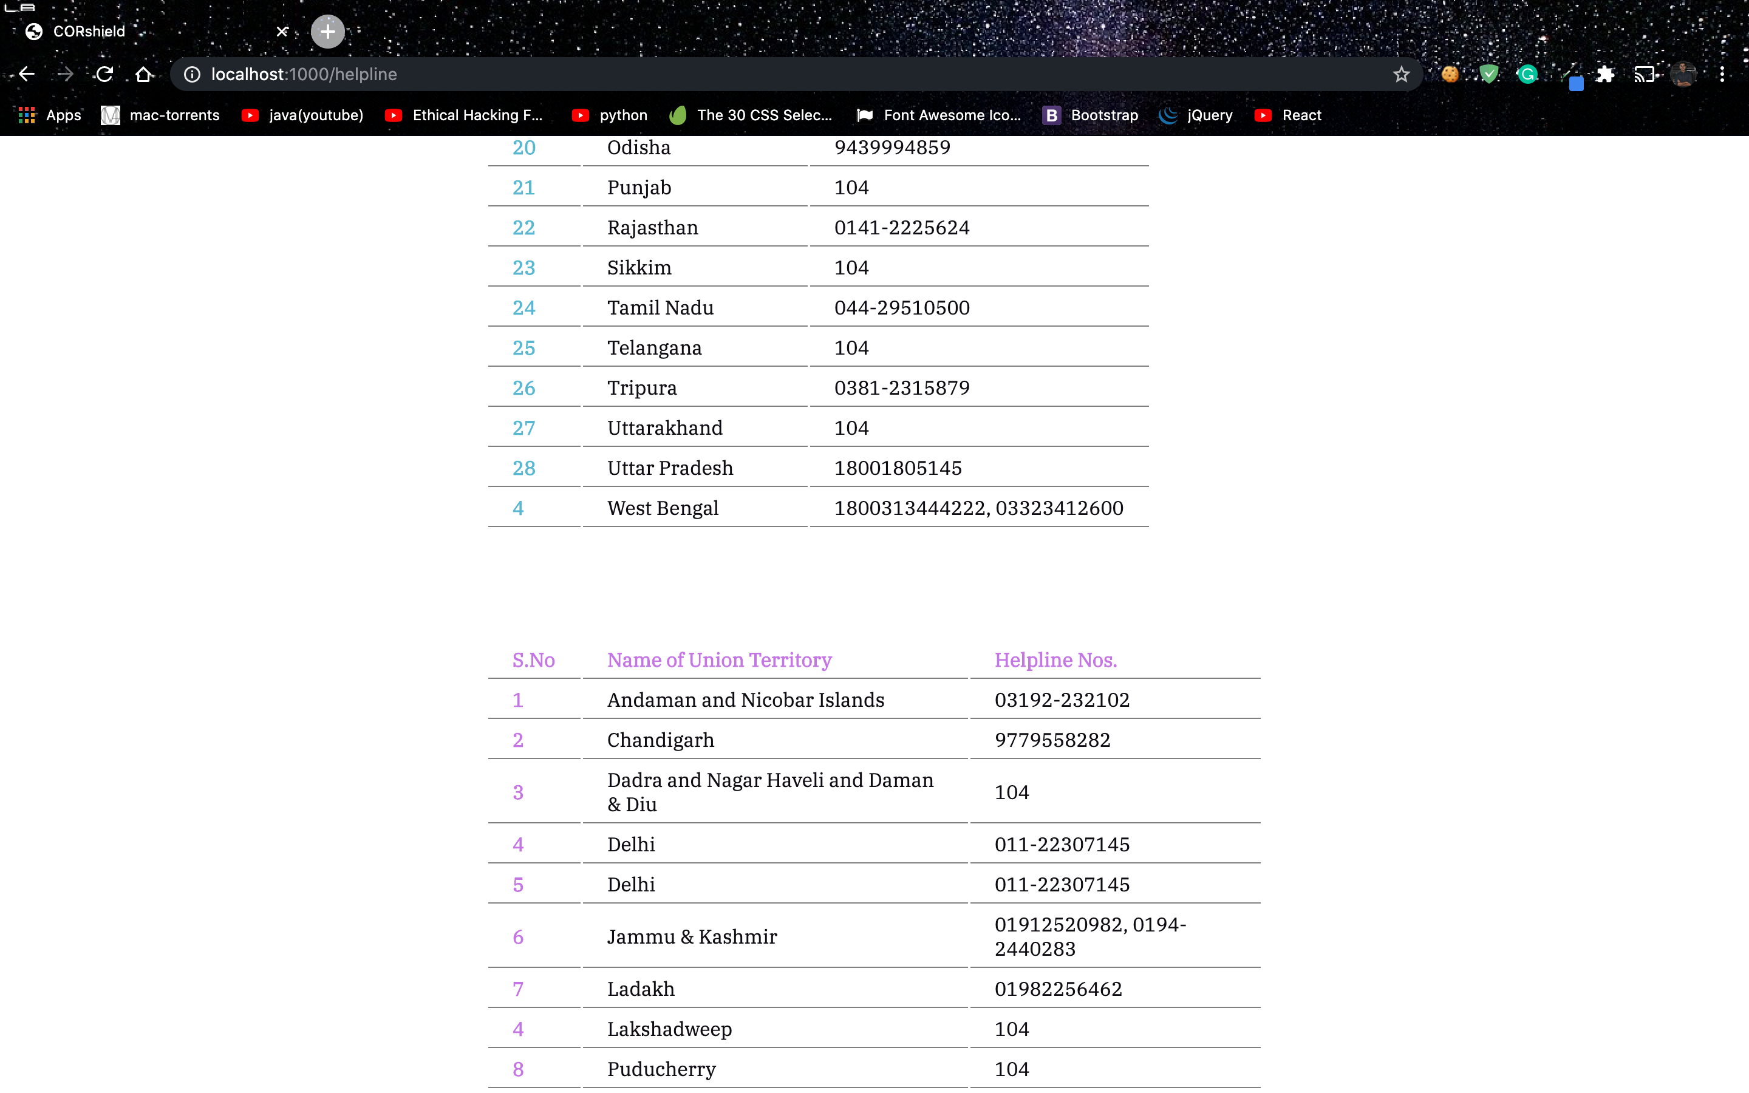Viewport: 1749px width, 1093px height.
Task: View site information icon
Action: click(191, 75)
